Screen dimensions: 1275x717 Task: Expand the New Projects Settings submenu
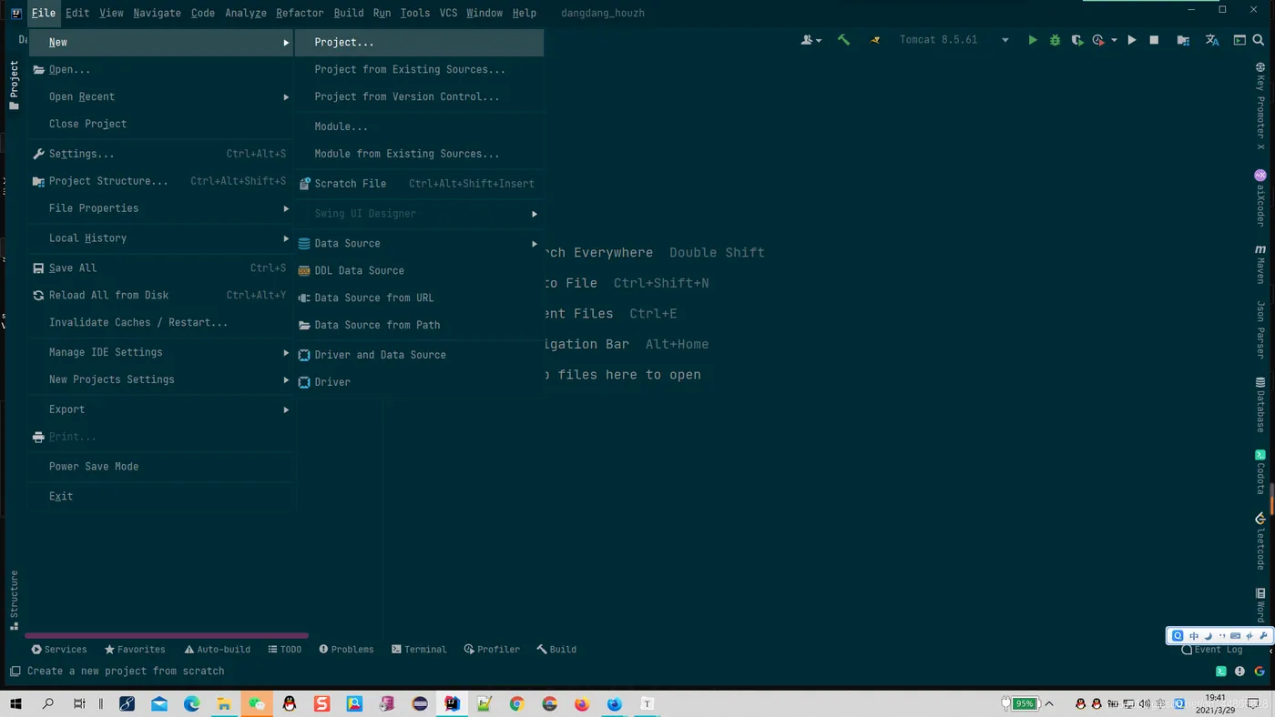coord(162,379)
